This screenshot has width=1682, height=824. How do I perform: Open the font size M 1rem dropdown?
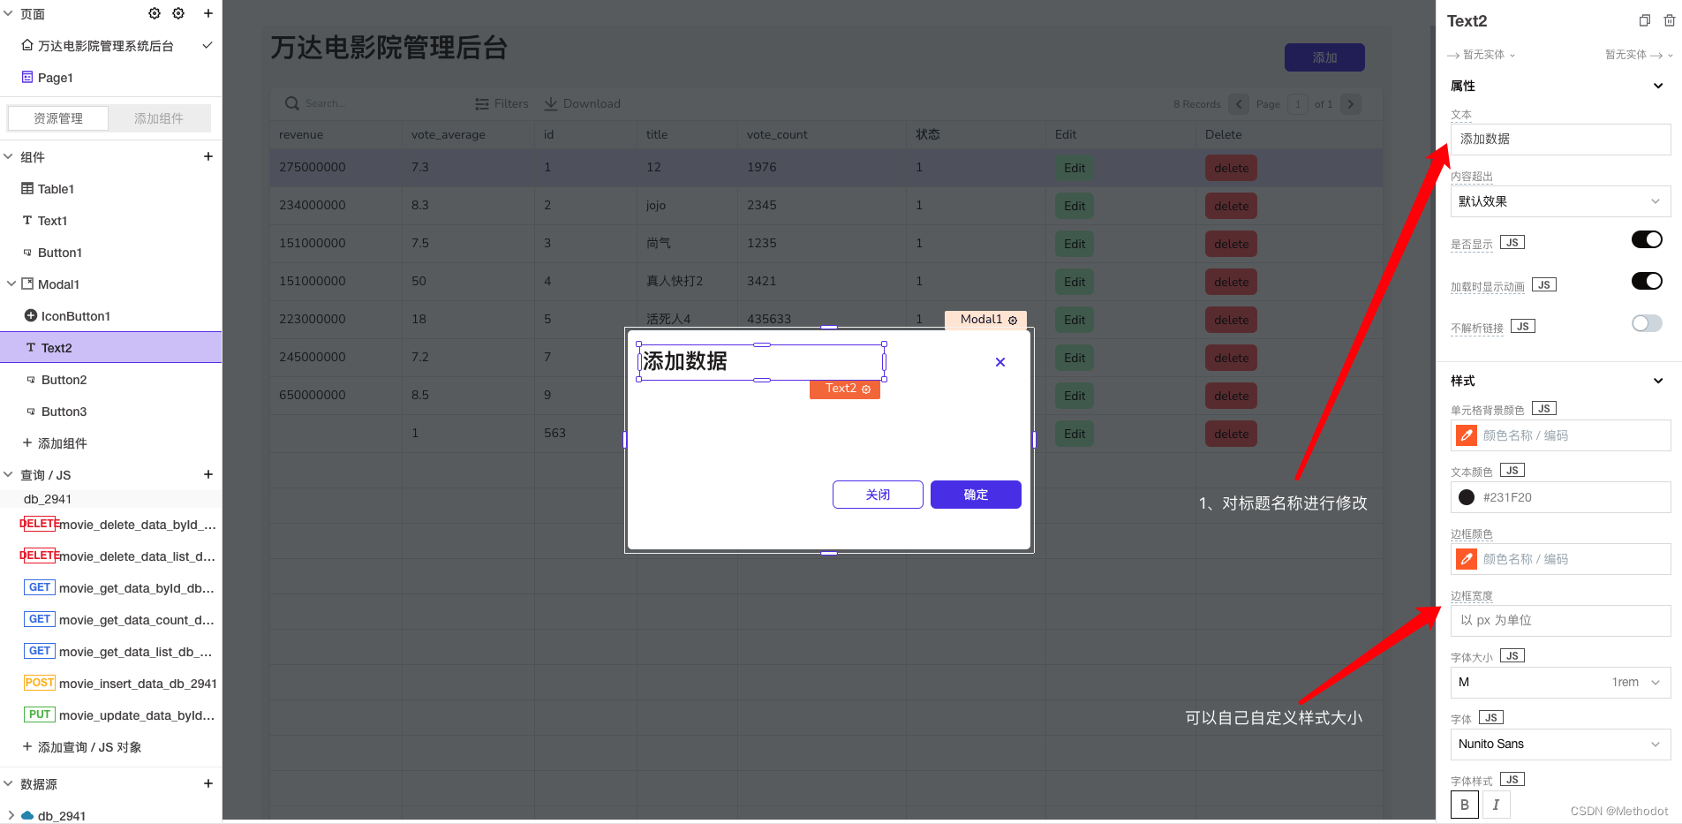pyautogui.click(x=1560, y=682)
